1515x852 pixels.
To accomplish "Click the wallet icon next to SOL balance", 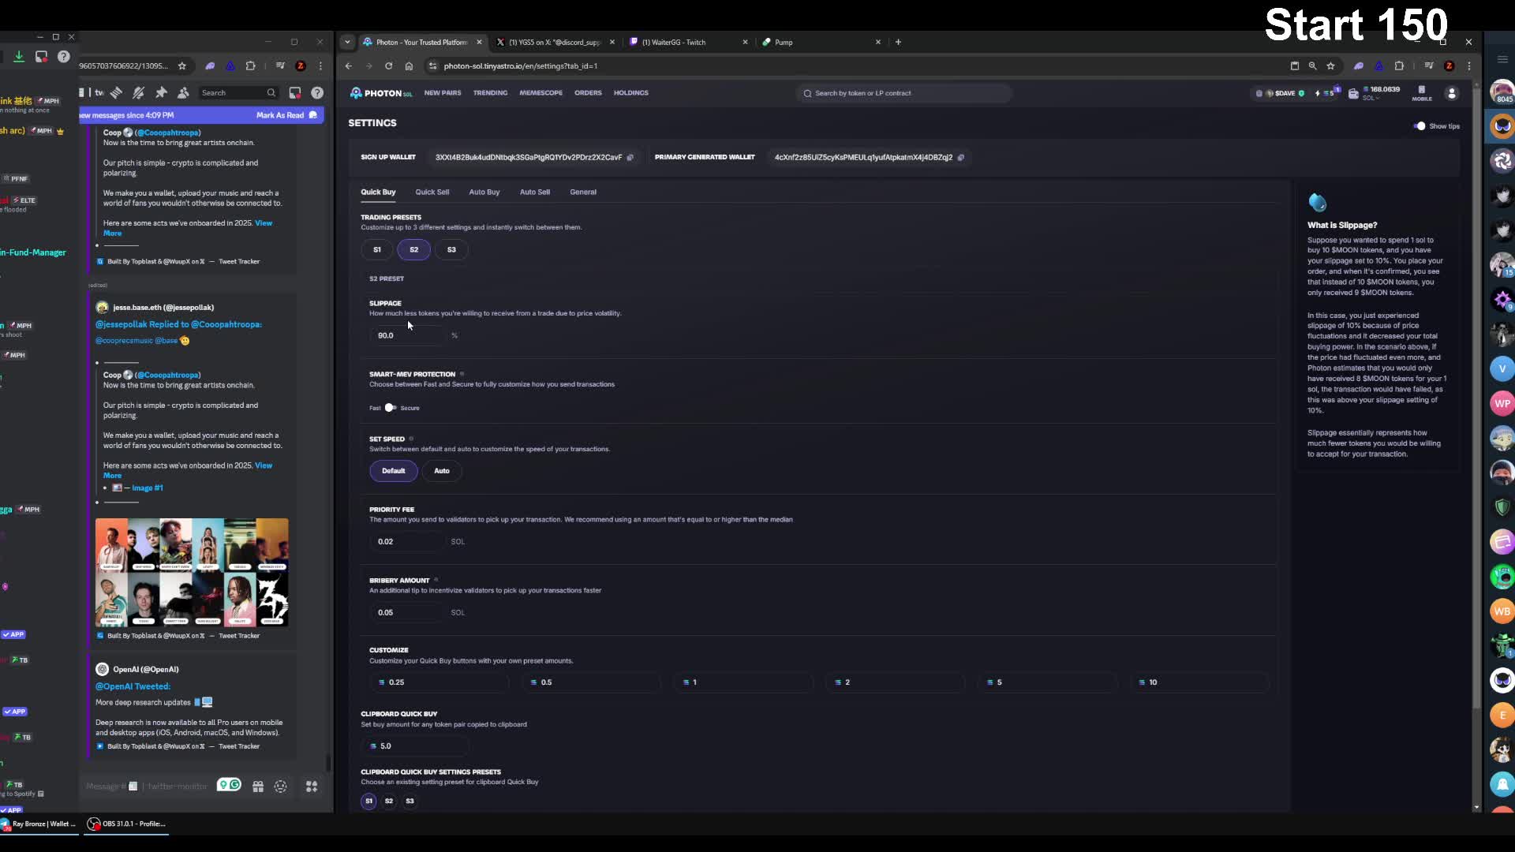I will click(x=1353, y=93).
